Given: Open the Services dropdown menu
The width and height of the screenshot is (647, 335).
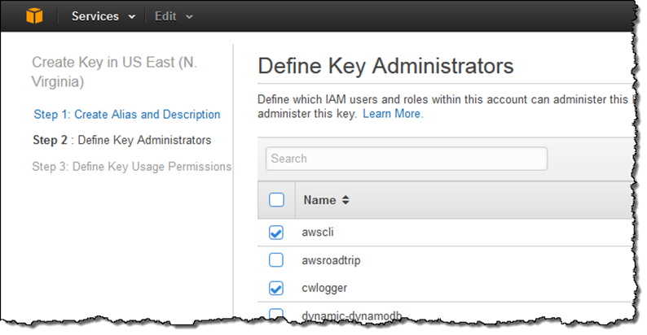Looking at the screenshot, I should coord(103,16).
